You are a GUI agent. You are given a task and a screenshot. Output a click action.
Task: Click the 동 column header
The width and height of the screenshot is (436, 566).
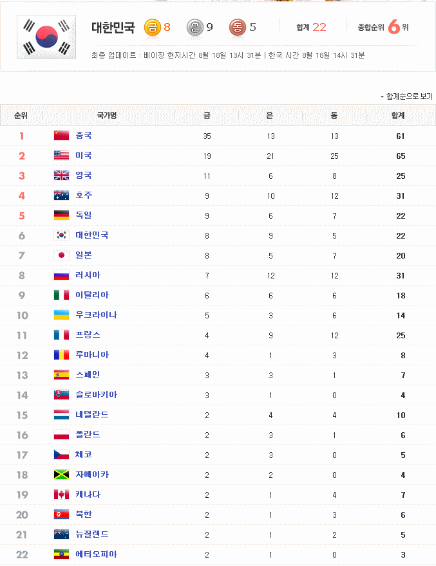[334, 116]
